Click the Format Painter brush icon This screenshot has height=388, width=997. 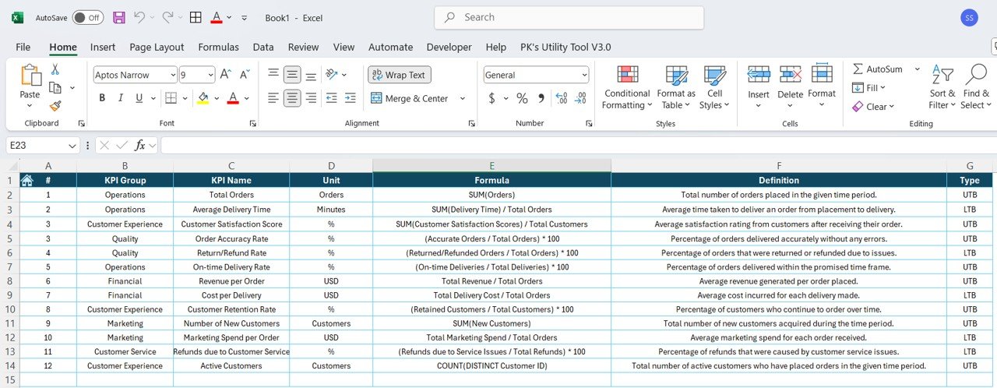[55, 106]
